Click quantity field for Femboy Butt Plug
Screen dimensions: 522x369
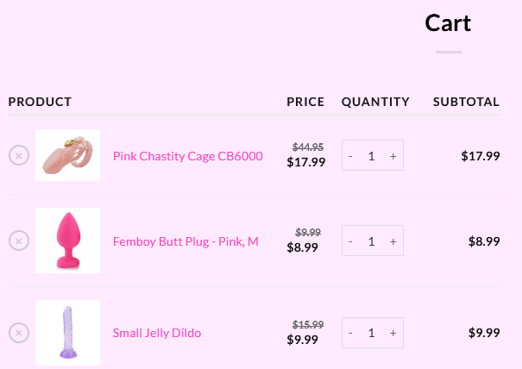(x=371, y=241)
